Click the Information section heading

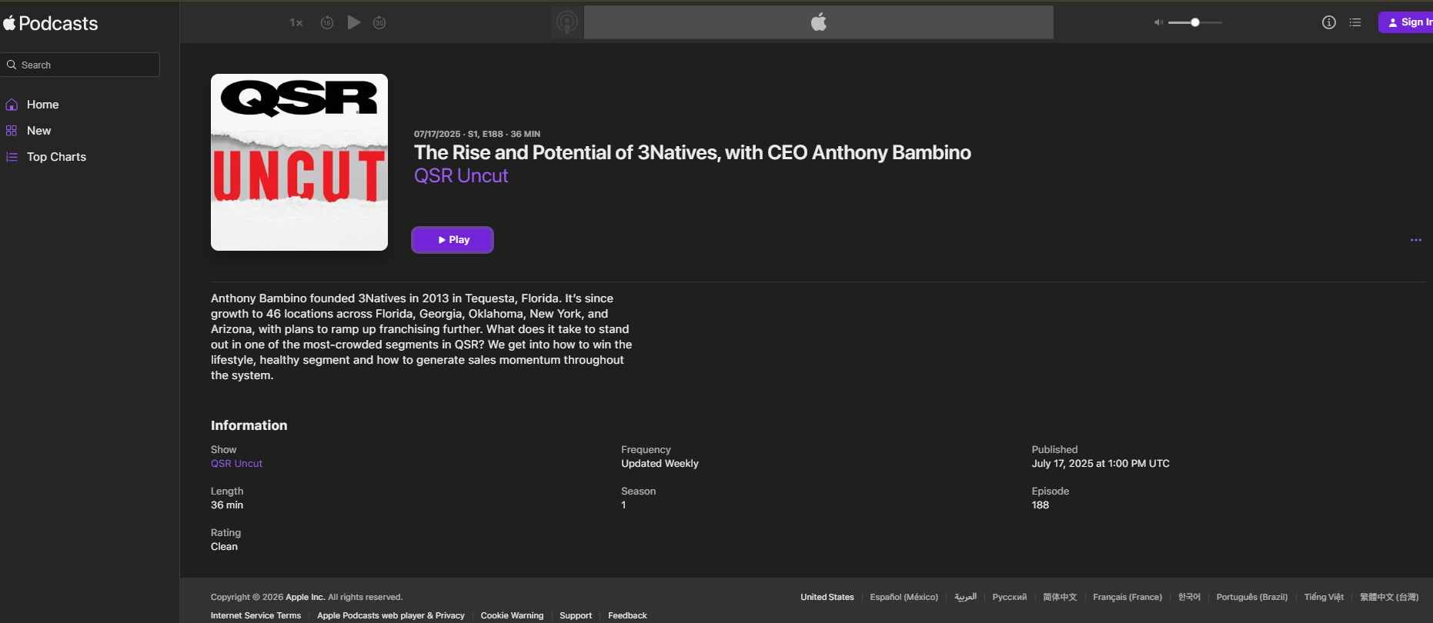(x=249, y=425)
